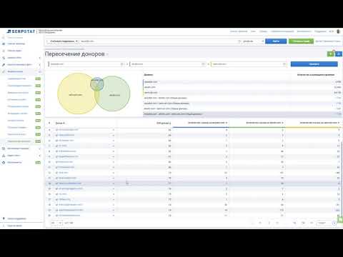Sort by the blue-underlined links column
The height and width of the screenshot is (257, 343).
[x=208, y=123]
